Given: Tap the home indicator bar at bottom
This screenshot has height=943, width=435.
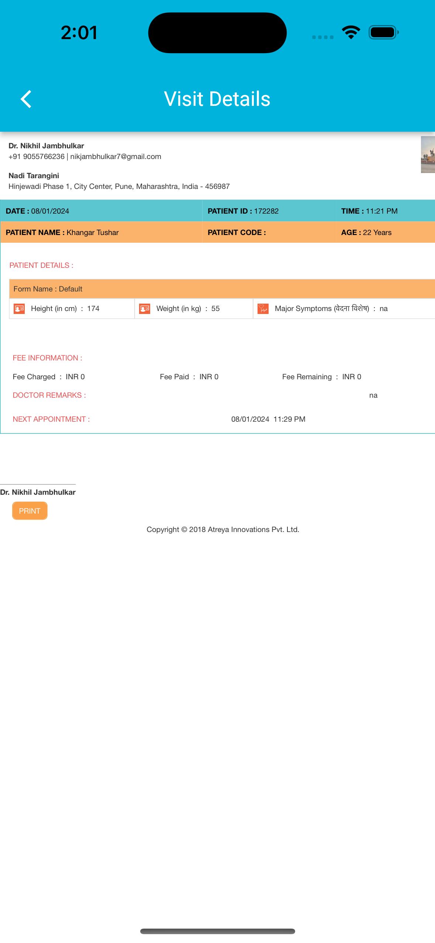Looking at the screenshot, I should tap(218, 931).
